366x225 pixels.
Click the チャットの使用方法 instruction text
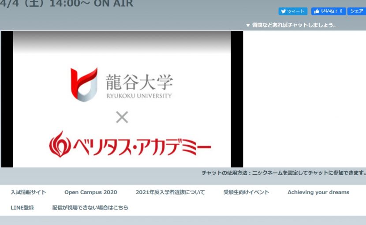284,173
